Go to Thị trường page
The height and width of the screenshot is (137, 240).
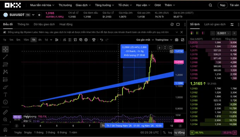click(x=65, y=5)
